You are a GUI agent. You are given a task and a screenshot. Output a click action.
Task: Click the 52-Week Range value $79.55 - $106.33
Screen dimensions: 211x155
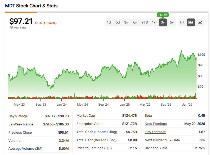pos(56,124)
